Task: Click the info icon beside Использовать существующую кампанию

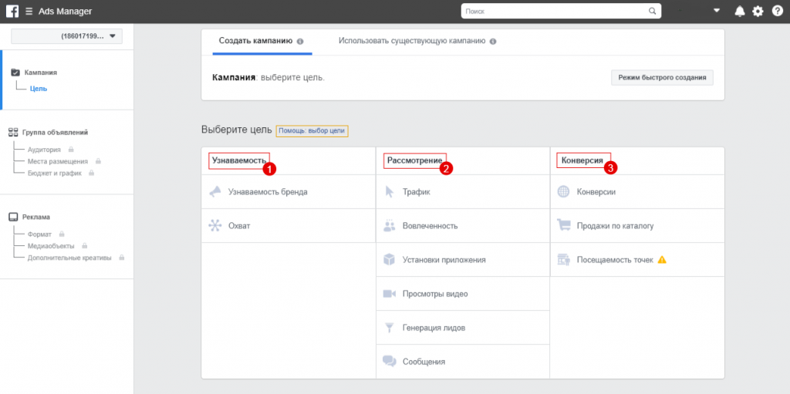Action: pyautogui.click(x=493, y=42)
